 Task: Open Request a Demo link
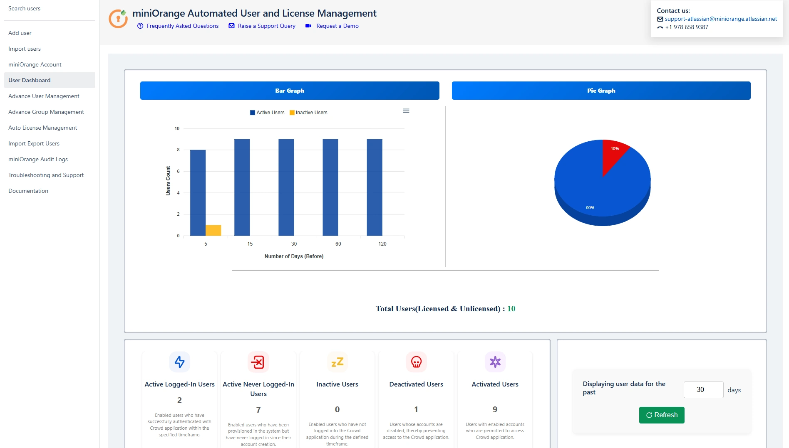pyautogui.click(x=337, y=26)
